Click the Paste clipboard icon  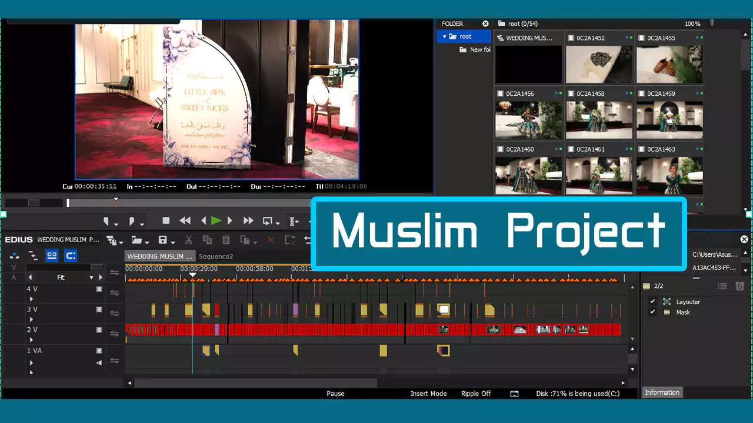(226, 240)
